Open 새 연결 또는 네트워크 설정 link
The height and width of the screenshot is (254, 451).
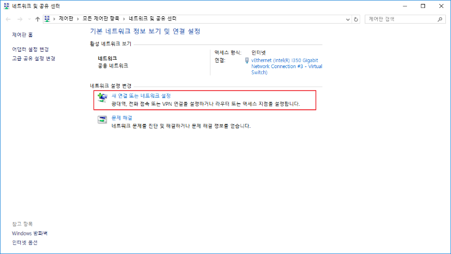click(x=141, y=96)
